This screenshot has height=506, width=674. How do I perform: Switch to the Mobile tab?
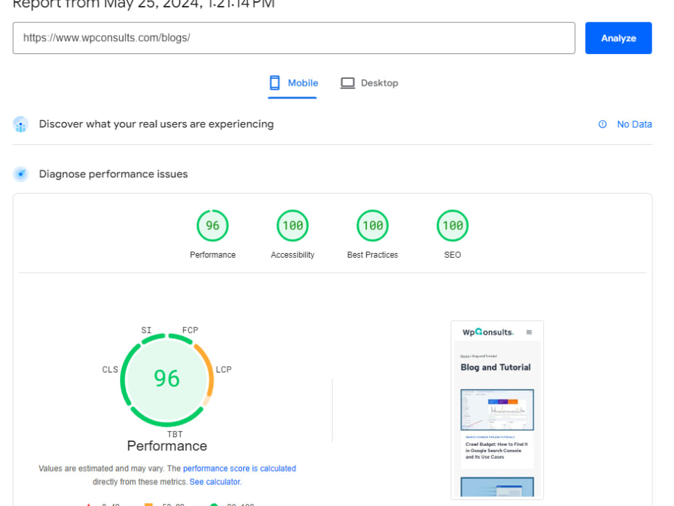pyautogui.click(x=294, y=83)
